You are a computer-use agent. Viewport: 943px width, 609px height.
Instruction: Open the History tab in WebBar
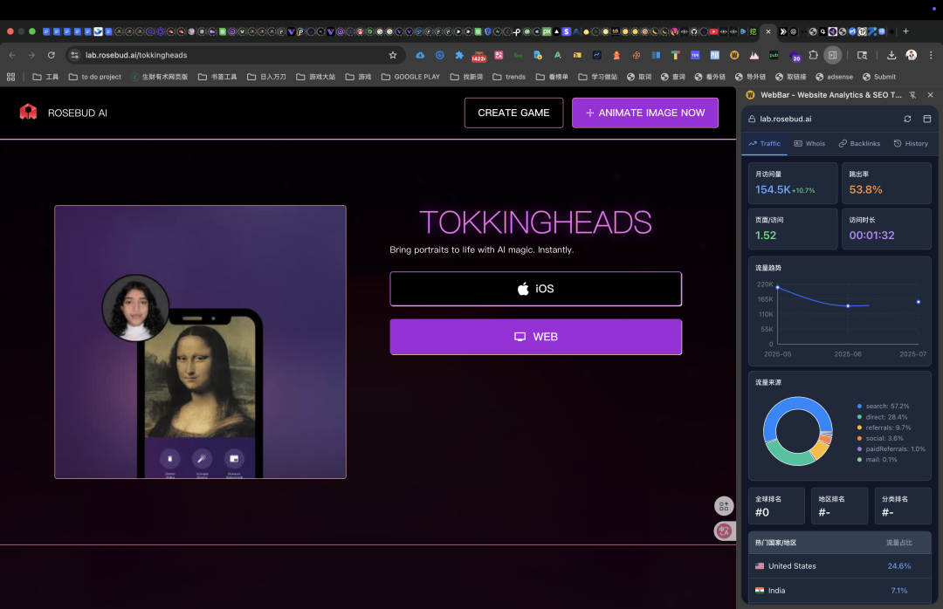coord(911,144)
